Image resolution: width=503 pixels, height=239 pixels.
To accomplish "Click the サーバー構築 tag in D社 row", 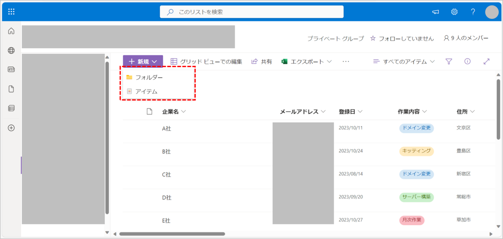I will click(x=416, y=197).
